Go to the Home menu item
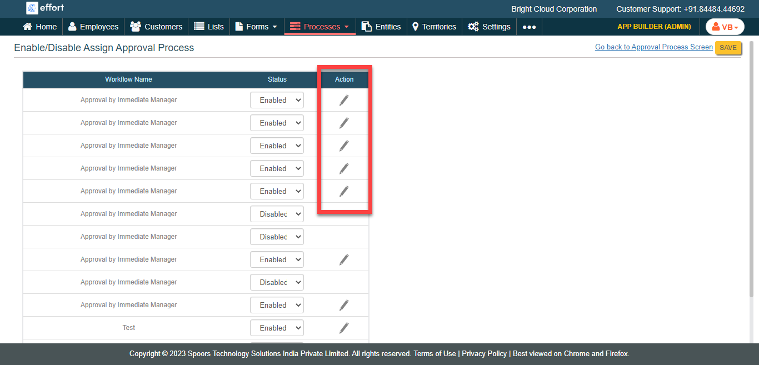The height and width of the screenshot is (365, 759). click(x=39, y=27)
